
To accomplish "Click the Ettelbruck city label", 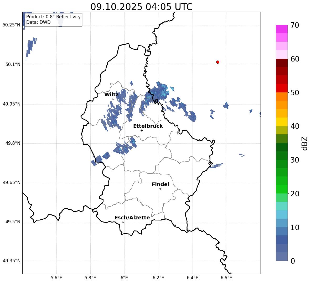I will (x=148, y=126).
